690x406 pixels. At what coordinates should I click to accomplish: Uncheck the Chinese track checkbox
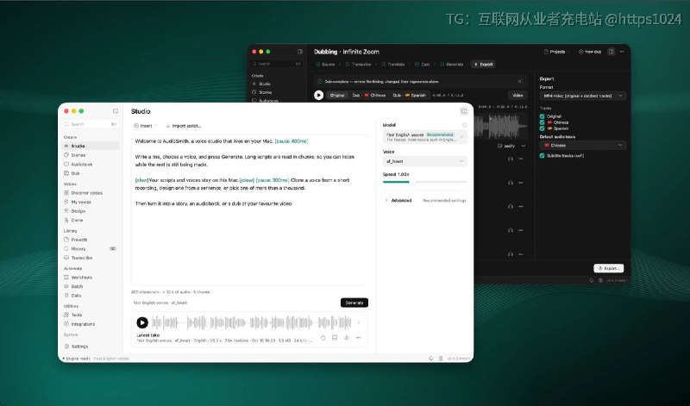(x=543, y=122)
